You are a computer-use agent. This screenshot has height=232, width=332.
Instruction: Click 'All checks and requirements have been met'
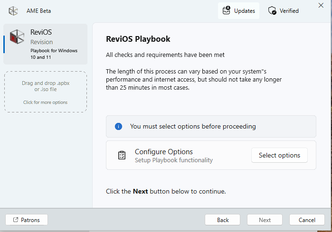(165, 55)
